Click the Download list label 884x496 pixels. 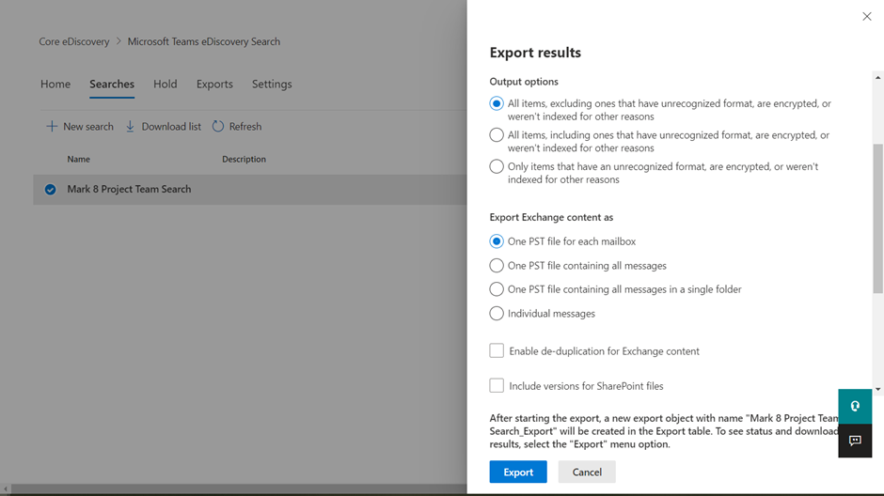point(171,127)
